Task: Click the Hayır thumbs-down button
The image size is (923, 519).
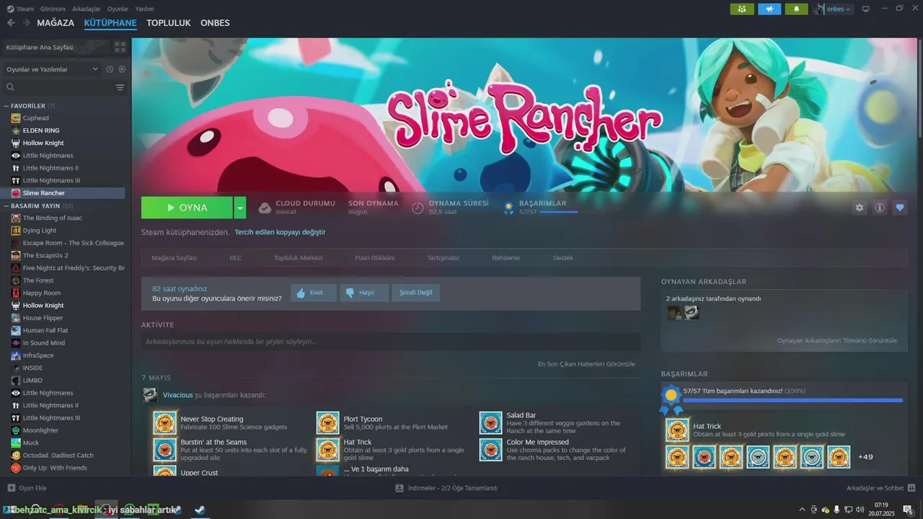Action: (x=365, y=293)
